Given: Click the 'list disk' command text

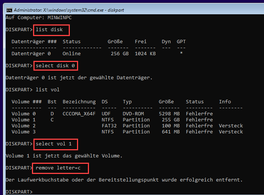Looking at the screenshot, I should 49,30.
